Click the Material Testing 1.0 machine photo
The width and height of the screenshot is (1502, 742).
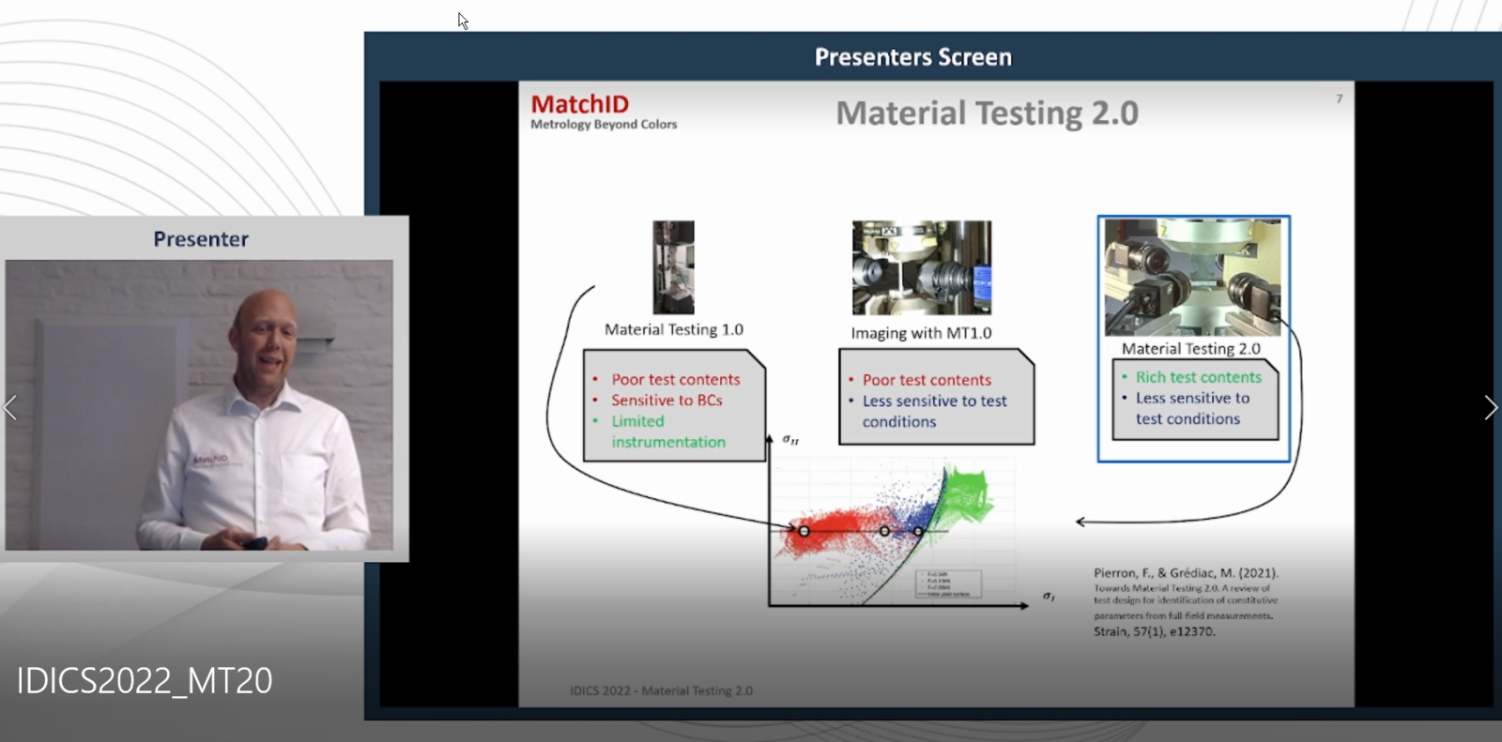pos(673,267)
